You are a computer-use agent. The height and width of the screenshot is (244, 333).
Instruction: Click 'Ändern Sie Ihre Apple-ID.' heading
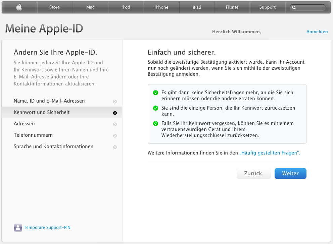coord(55,52)
